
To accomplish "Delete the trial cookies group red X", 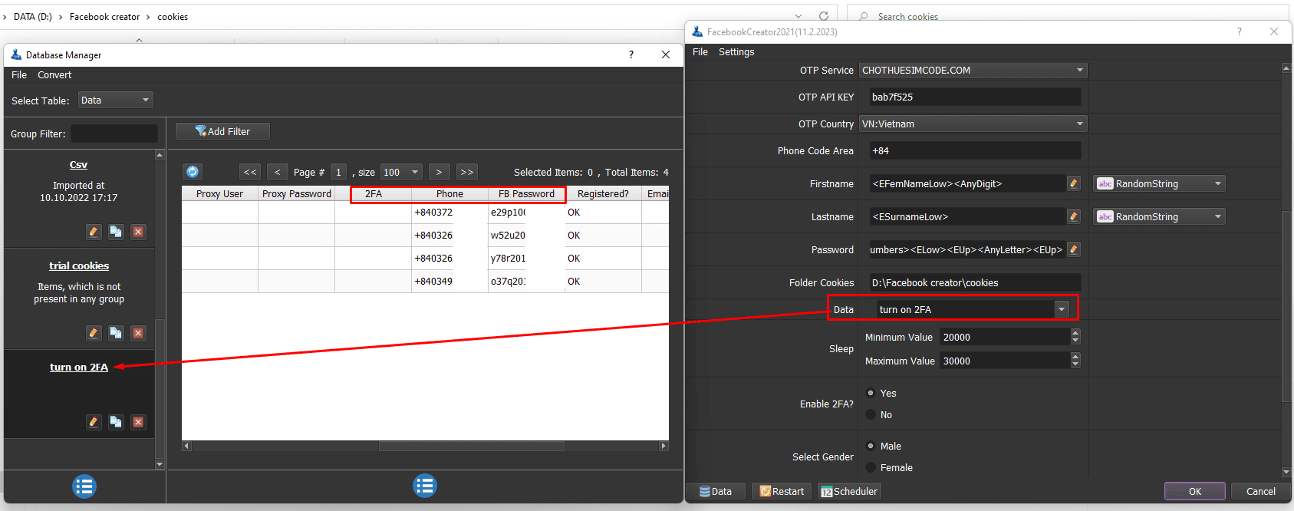I will coord(138,333).
